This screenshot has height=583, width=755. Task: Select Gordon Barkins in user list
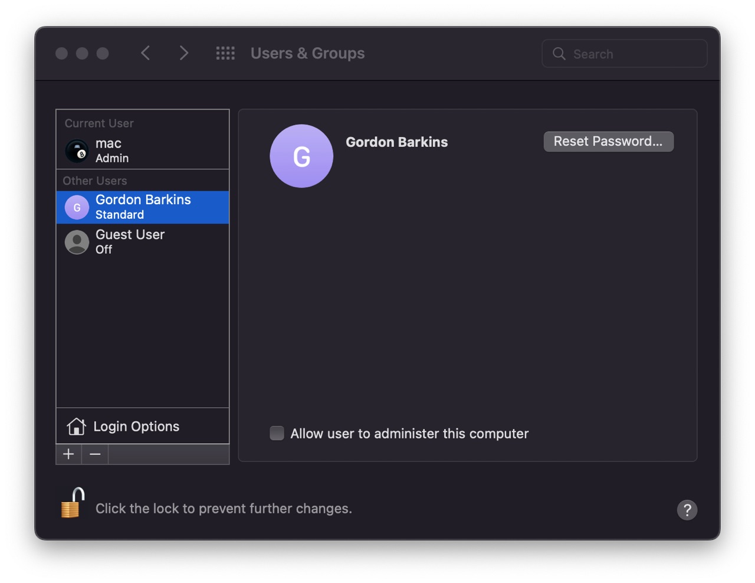click(x=143, y=207)
